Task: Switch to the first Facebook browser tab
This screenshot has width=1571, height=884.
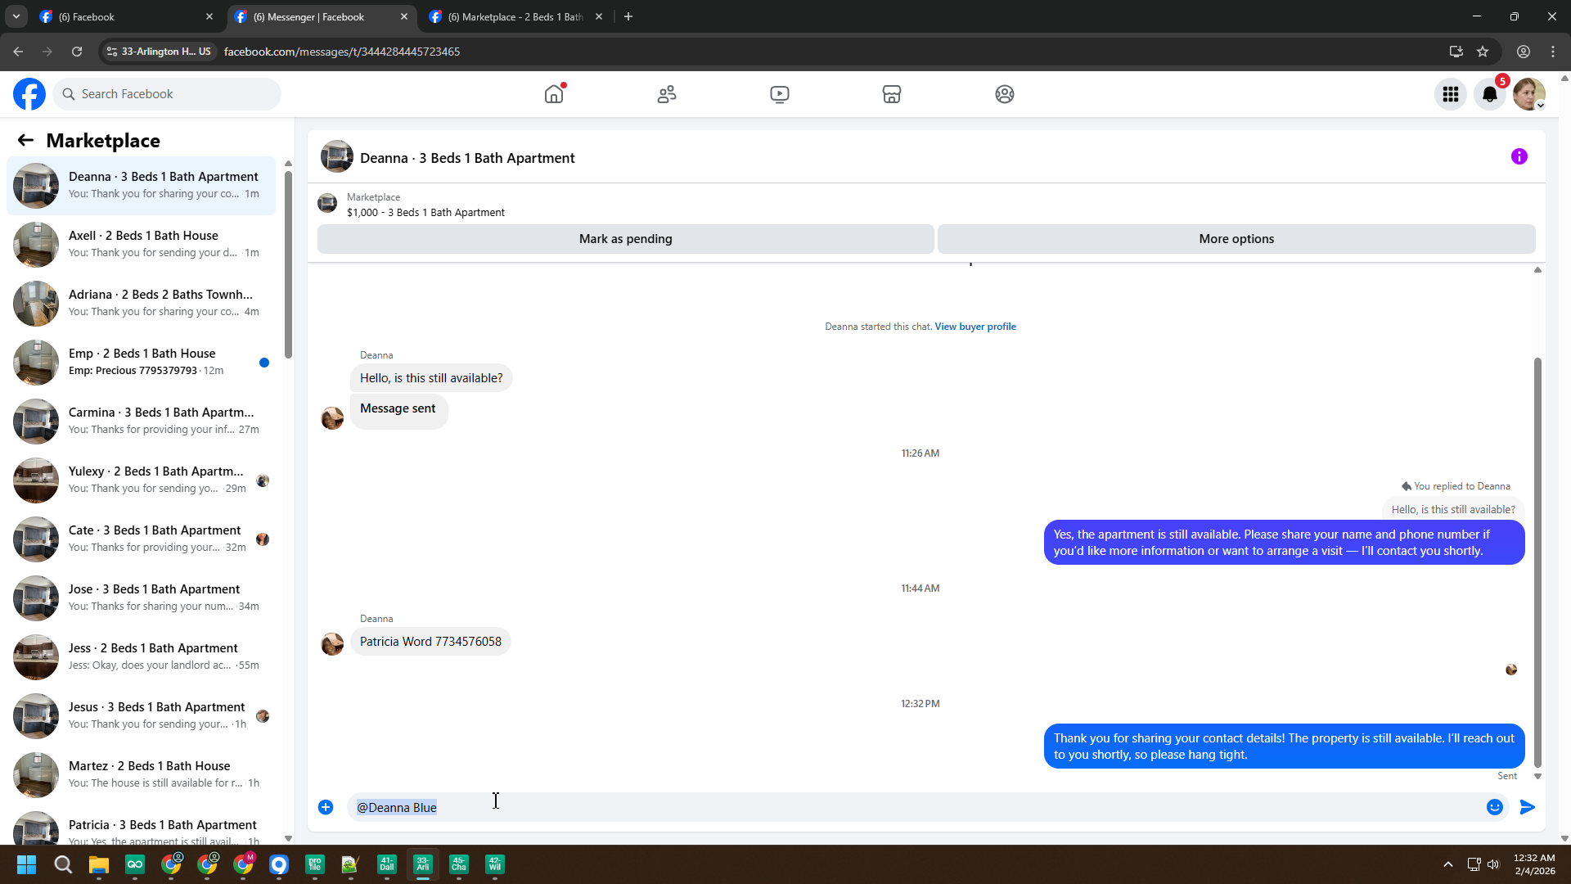Action: [x=123, y=16]
